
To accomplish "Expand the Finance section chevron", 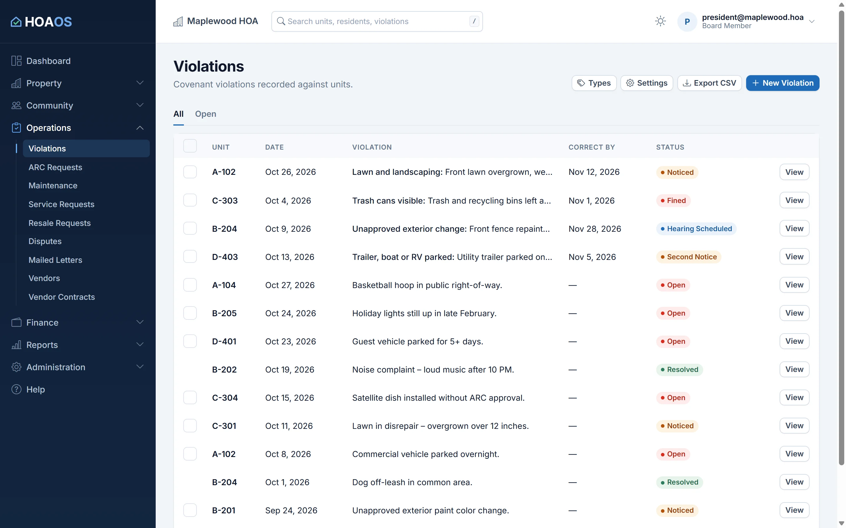I will (140, 322).
